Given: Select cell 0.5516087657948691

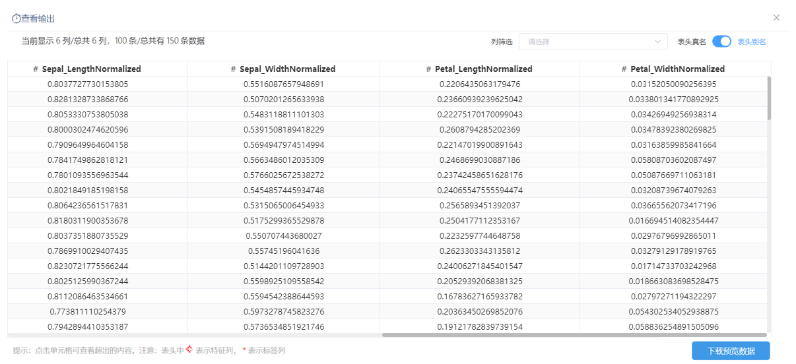Looking at the screenshot, I should point(284,84).
